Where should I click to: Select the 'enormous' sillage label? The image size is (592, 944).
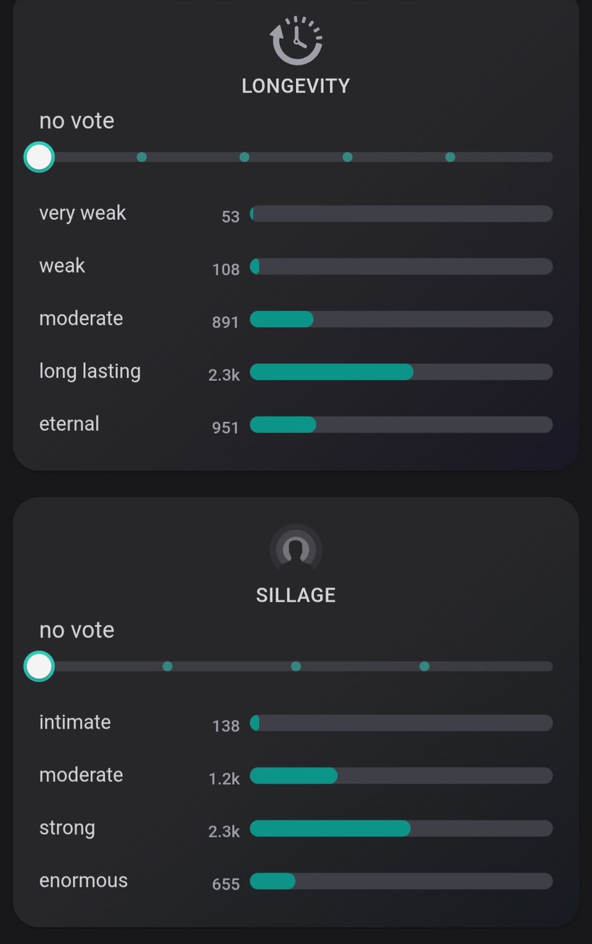pos(83,880)
